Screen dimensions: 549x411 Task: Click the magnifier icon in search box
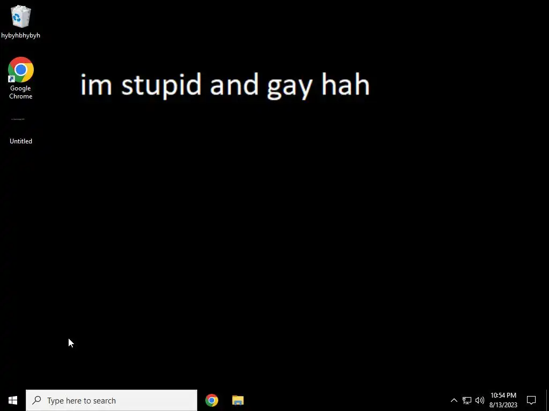pos(36,400)
